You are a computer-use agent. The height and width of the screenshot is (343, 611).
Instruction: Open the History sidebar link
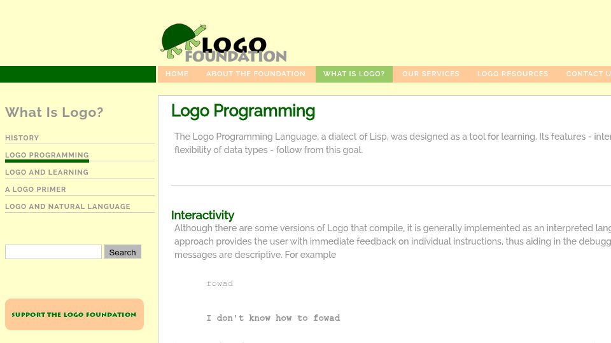(22, 138)
